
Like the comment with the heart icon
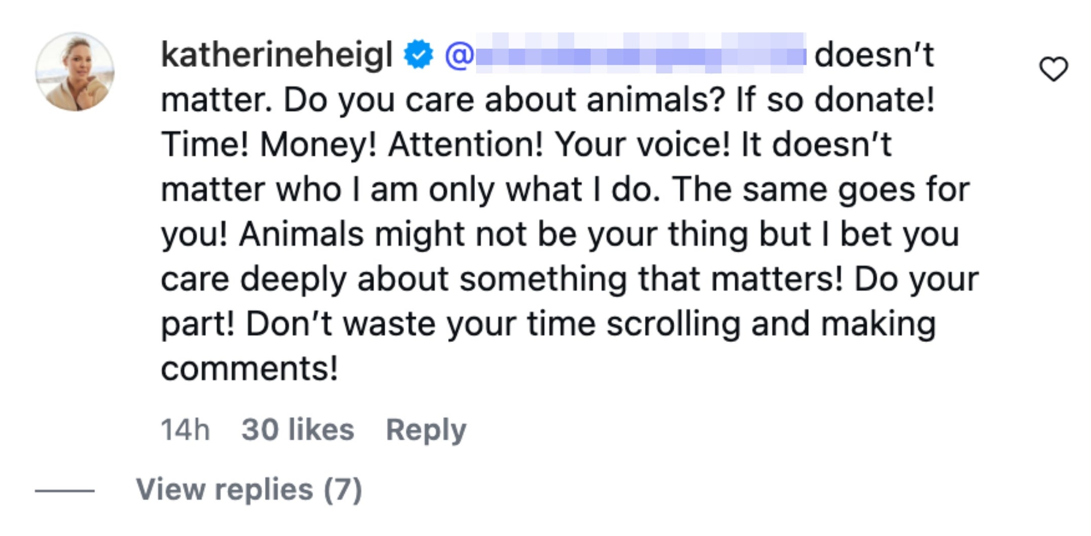(1053, 69)
